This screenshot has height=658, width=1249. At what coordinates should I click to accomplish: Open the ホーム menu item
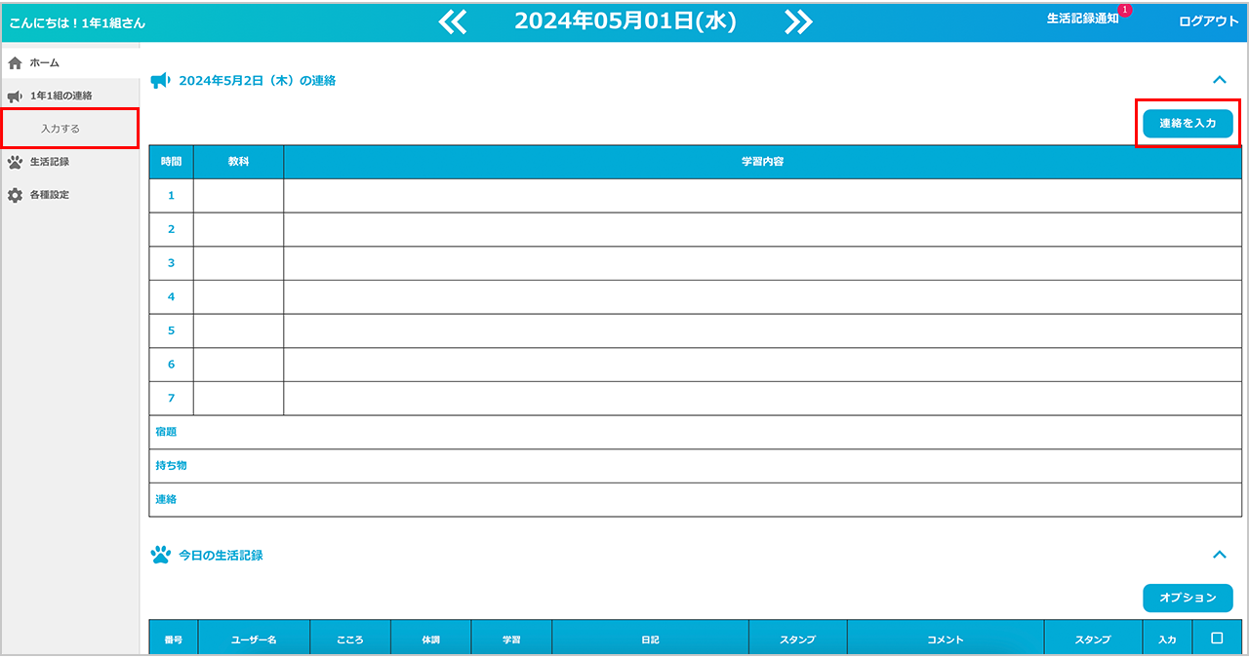[x=45, y=62]
